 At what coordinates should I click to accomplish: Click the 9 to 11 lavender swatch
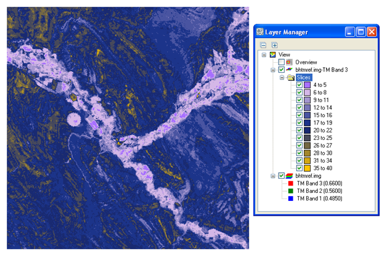click(x=307, y=100)
